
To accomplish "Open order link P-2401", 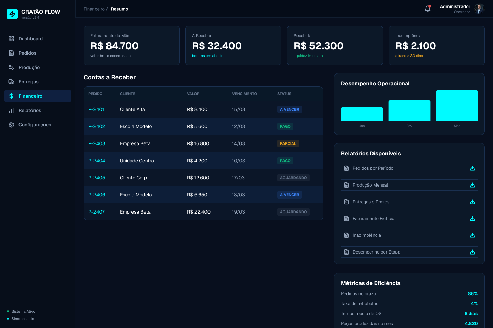I will pos(96,109).
